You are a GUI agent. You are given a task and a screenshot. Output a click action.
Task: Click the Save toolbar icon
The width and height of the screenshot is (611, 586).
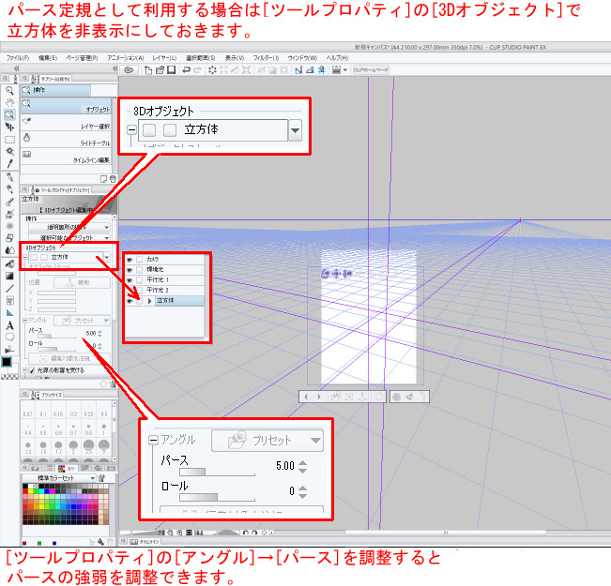pos(172,70)
